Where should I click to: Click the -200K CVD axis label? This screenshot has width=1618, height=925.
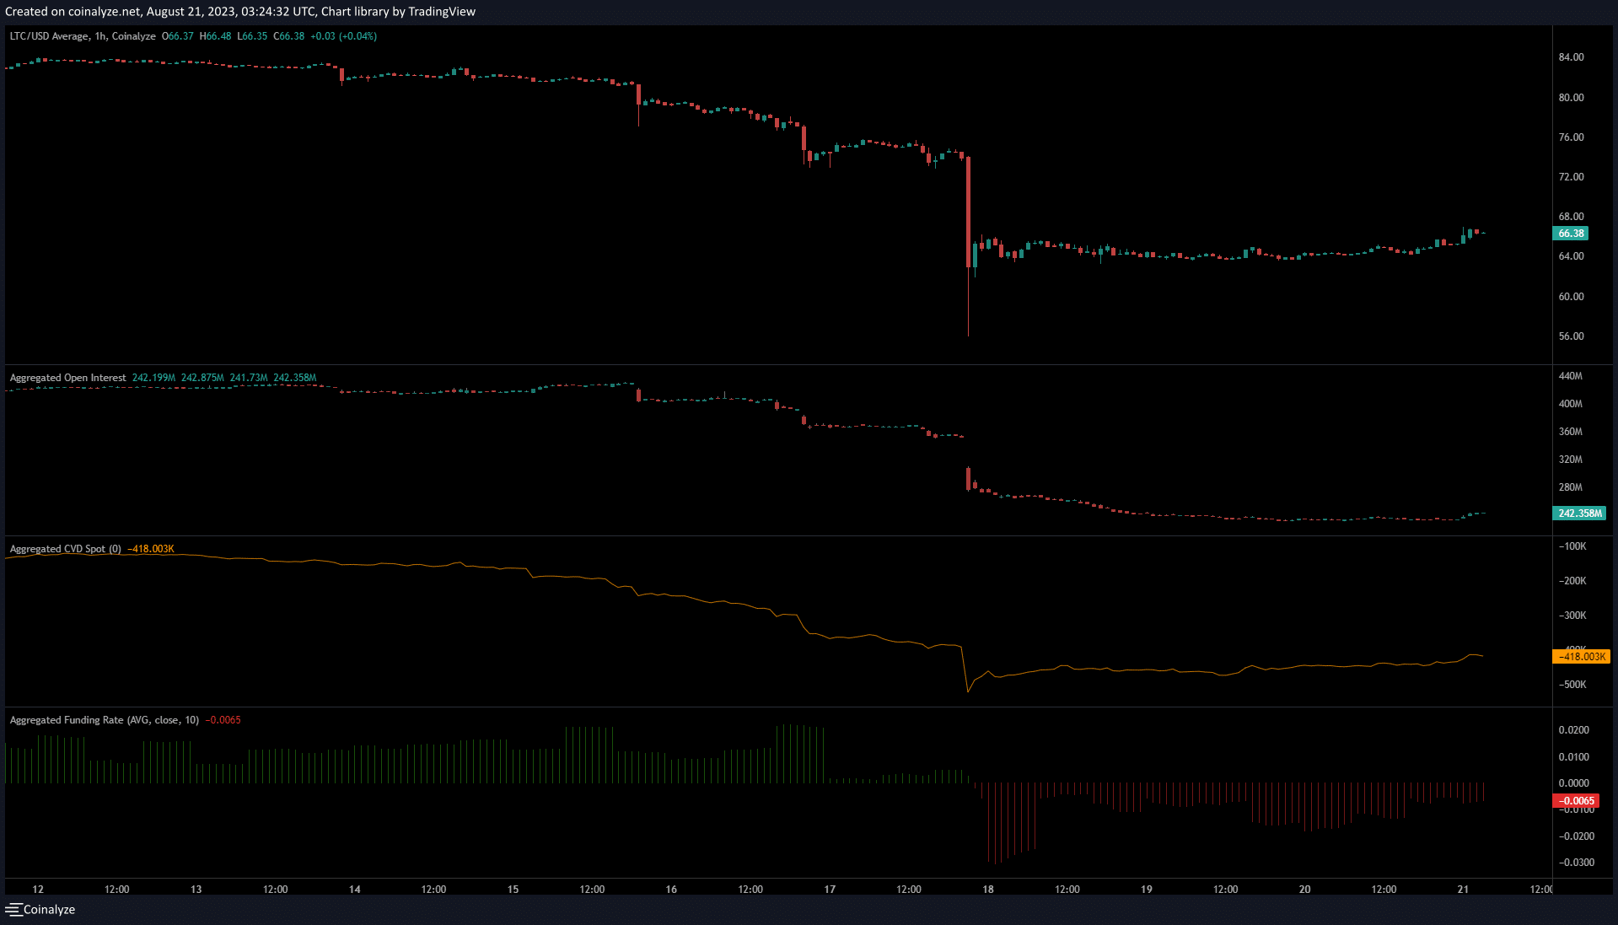coord(1572,581)
